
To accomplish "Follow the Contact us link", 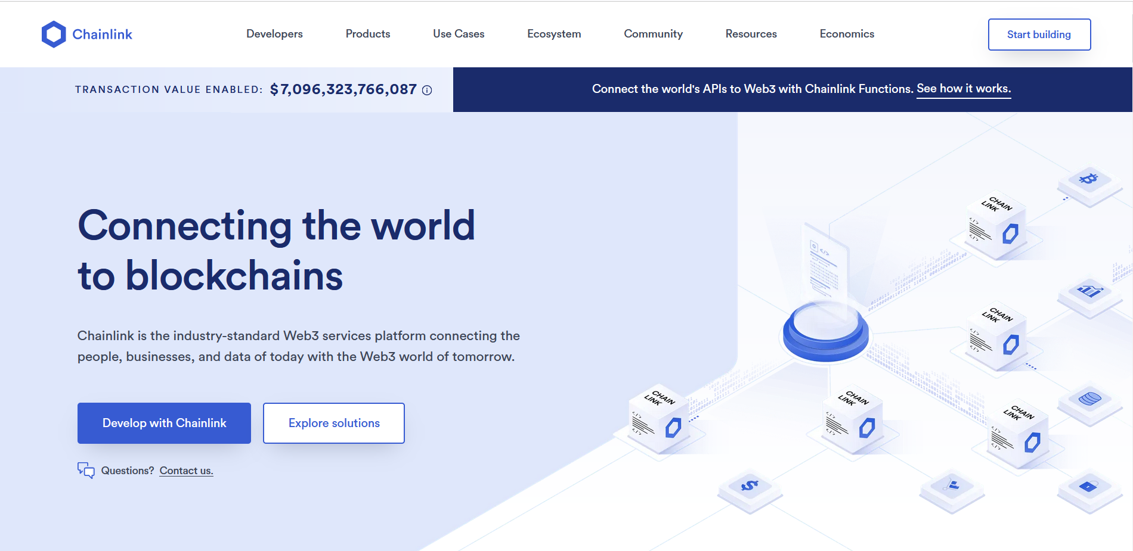I will click(x=186, y=471).
